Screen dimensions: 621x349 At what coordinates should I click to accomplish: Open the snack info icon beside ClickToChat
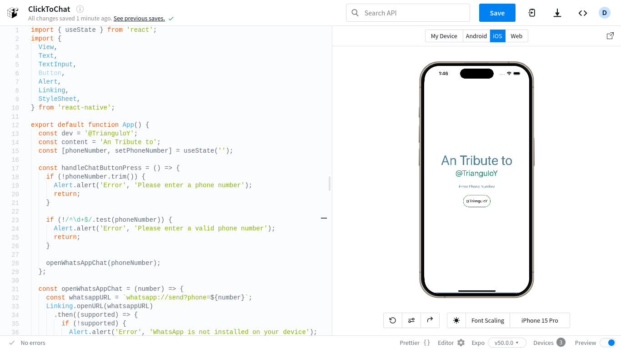coord(80,9)
